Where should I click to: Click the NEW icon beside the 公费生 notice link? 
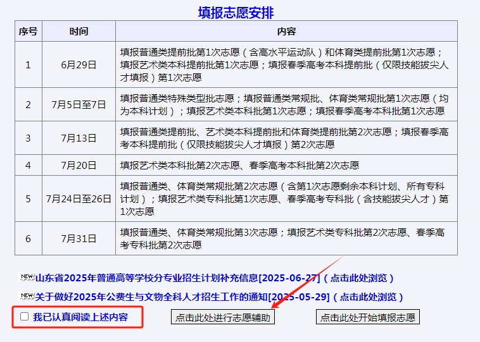pos(27,296)
